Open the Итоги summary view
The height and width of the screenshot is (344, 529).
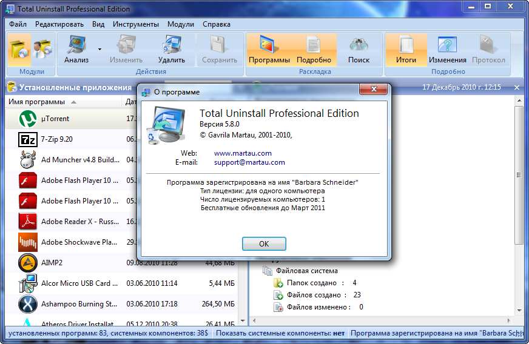pyautogui.click(x=406, y=49)
